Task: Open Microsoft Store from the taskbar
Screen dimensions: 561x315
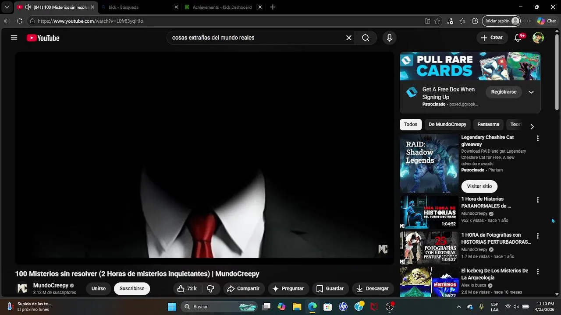Action: click(327, 307)
